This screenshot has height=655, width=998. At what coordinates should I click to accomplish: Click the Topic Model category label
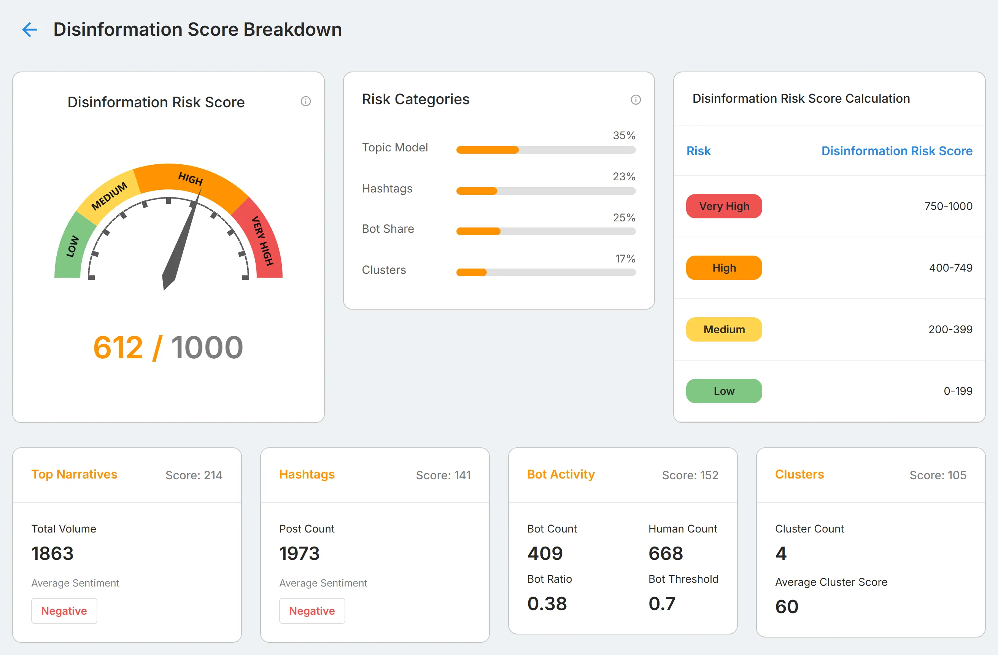(x=394, y=148)
